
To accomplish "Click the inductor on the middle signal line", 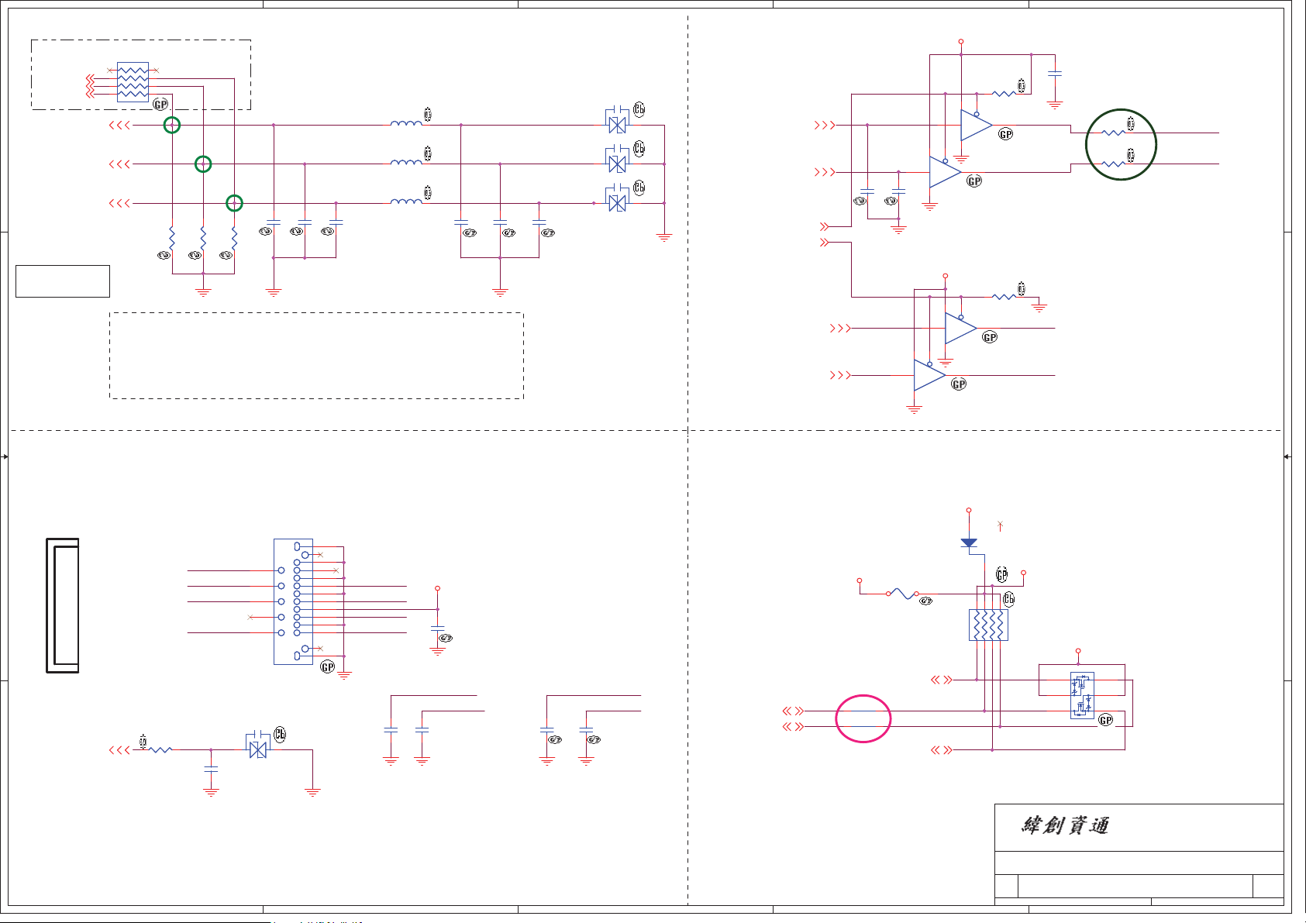I will pos(406,161).
